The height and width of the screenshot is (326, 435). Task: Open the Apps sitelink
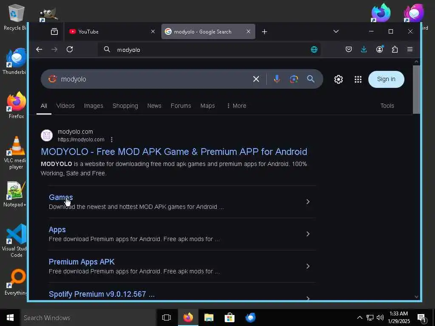point(57,230)
